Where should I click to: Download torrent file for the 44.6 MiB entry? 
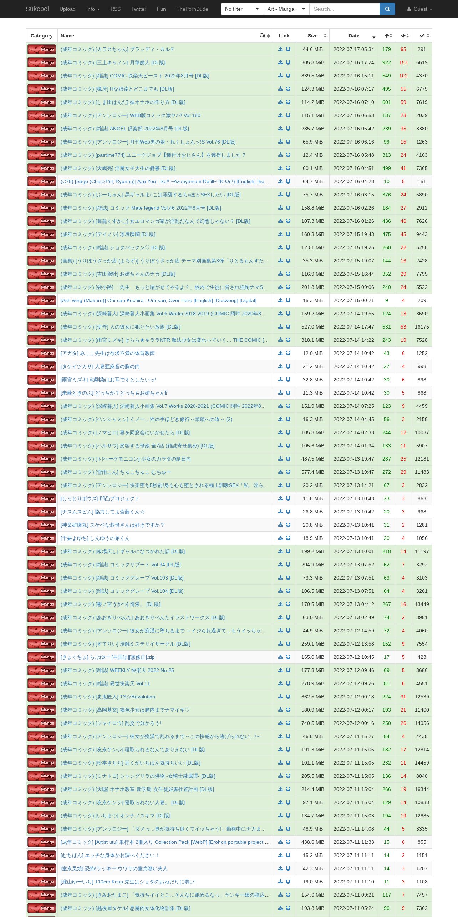(280, 49)
